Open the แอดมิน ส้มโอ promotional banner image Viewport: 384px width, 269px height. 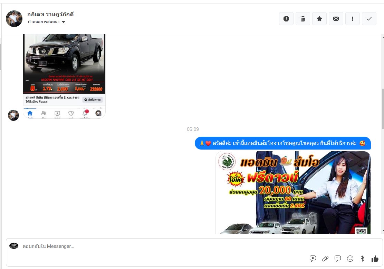click(x=293, y=192)
